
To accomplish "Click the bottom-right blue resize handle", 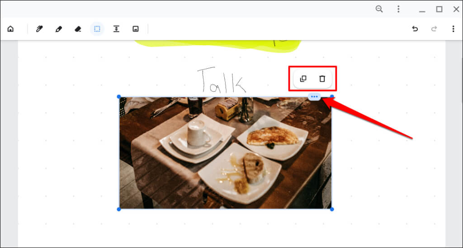I will coord(332,209).
